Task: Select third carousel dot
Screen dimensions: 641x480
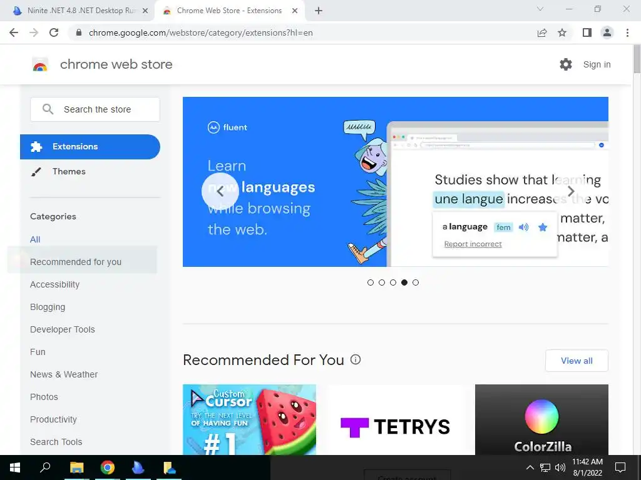Action: (393, 282)
